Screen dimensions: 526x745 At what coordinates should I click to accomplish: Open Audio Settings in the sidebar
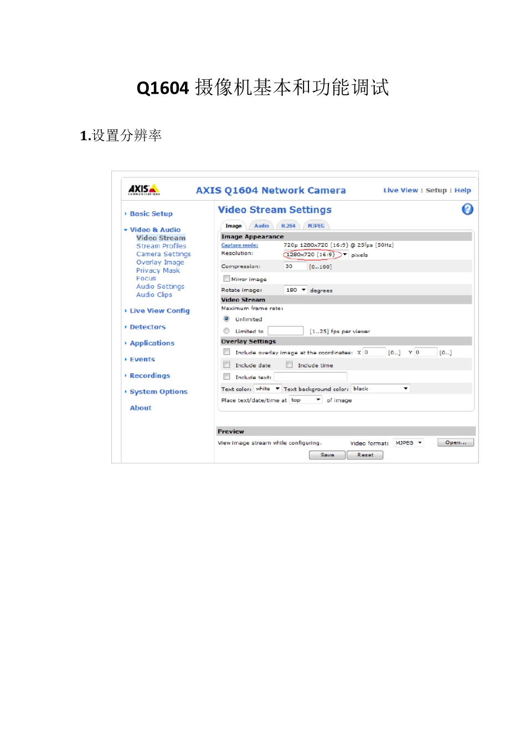click(x=160, y=287)
